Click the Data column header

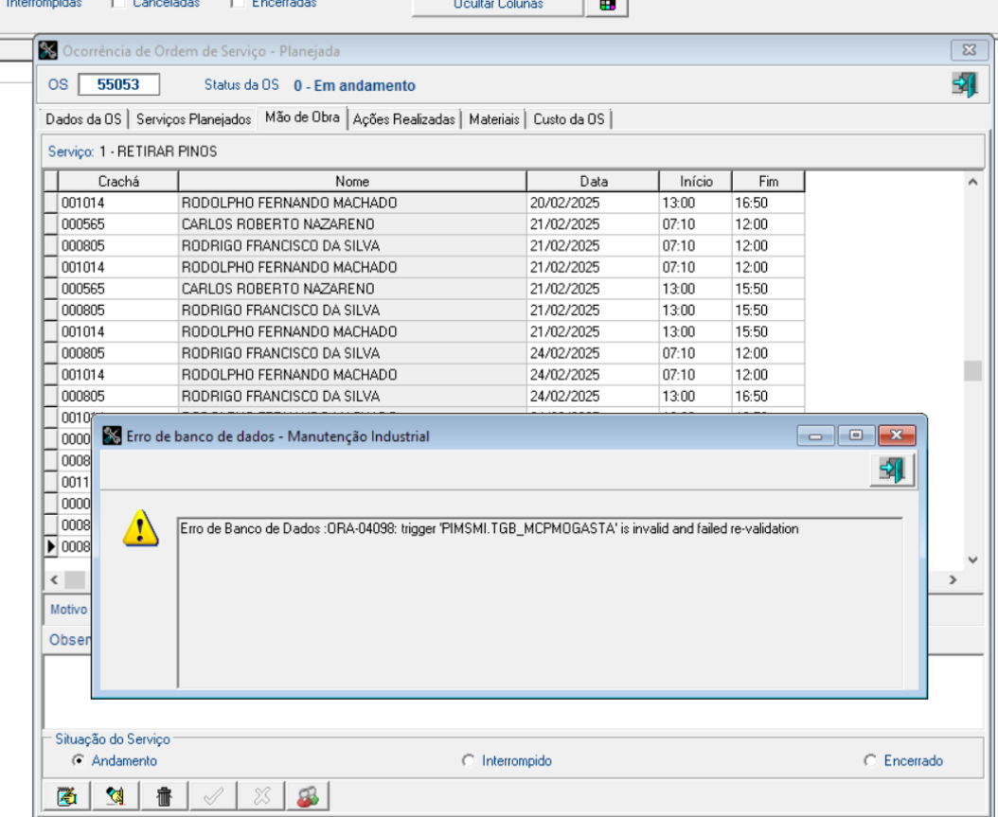pyautogui.click(x=593, y=182)
